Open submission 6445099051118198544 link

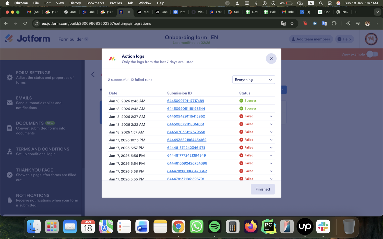(x=186, y=109)
